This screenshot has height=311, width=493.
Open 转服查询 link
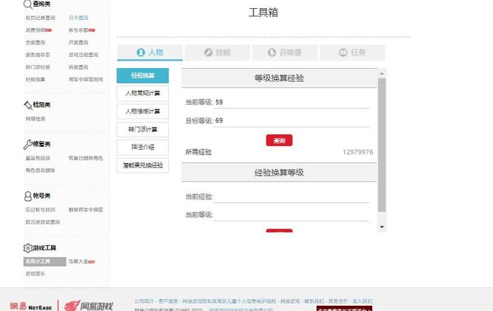pos(78,67)
